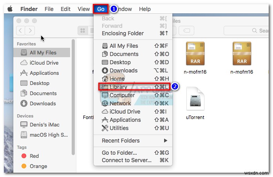Close the open Go menu
This screenshot has height=177, width=273.
point(101,9)
